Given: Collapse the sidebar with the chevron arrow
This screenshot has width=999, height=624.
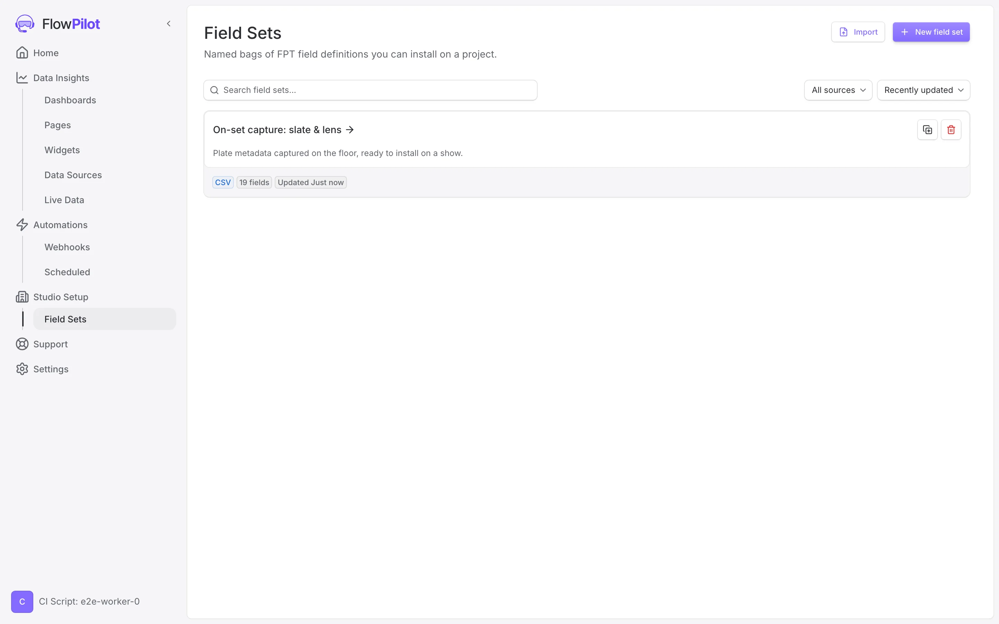Looking at the screenshot, I should tap(169, 24).
